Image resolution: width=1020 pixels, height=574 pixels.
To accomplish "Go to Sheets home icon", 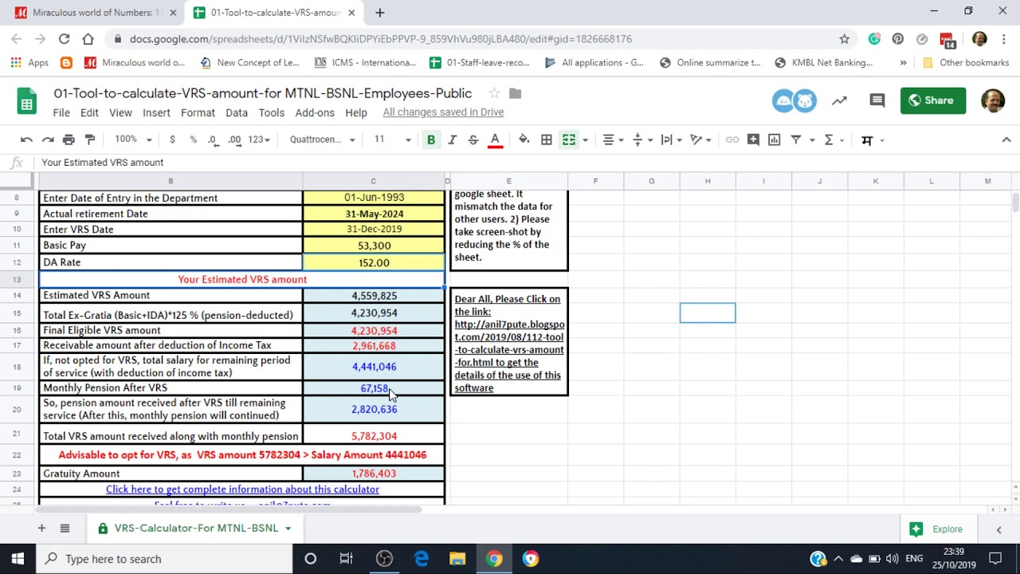I will click(x=27, y=102).
